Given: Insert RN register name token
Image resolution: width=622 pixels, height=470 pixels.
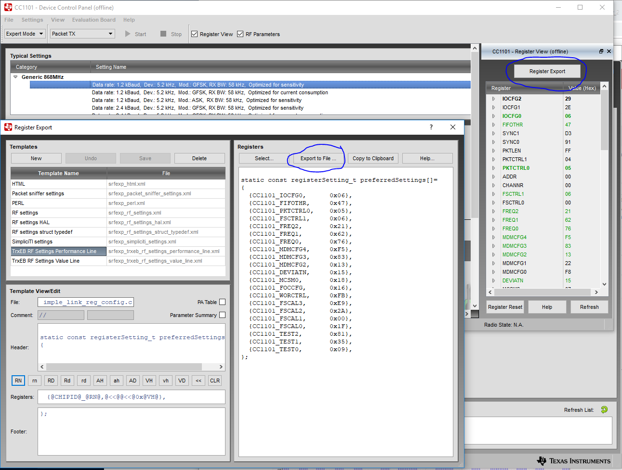Looking at the screenshot, I should pyautogui.click(x=18, y=381).
